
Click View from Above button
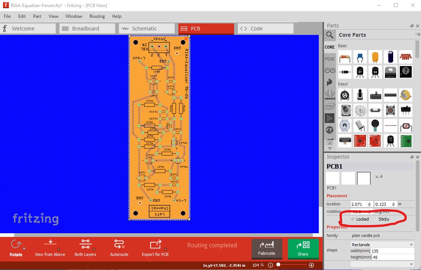click(x=50, y=248)
